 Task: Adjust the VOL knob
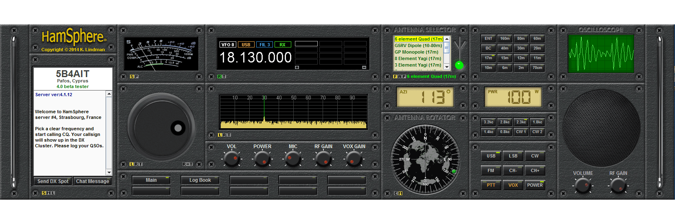232,159
